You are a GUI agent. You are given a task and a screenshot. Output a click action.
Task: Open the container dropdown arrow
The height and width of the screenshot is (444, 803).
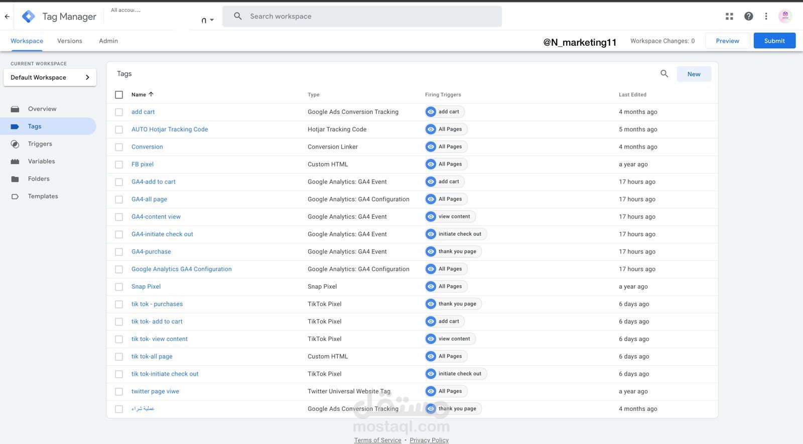coord(211,20)
